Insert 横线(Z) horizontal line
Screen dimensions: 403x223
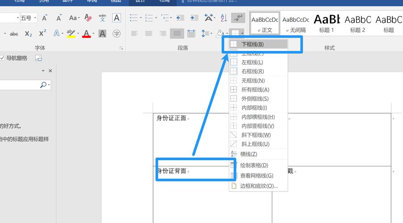point(258,154)
